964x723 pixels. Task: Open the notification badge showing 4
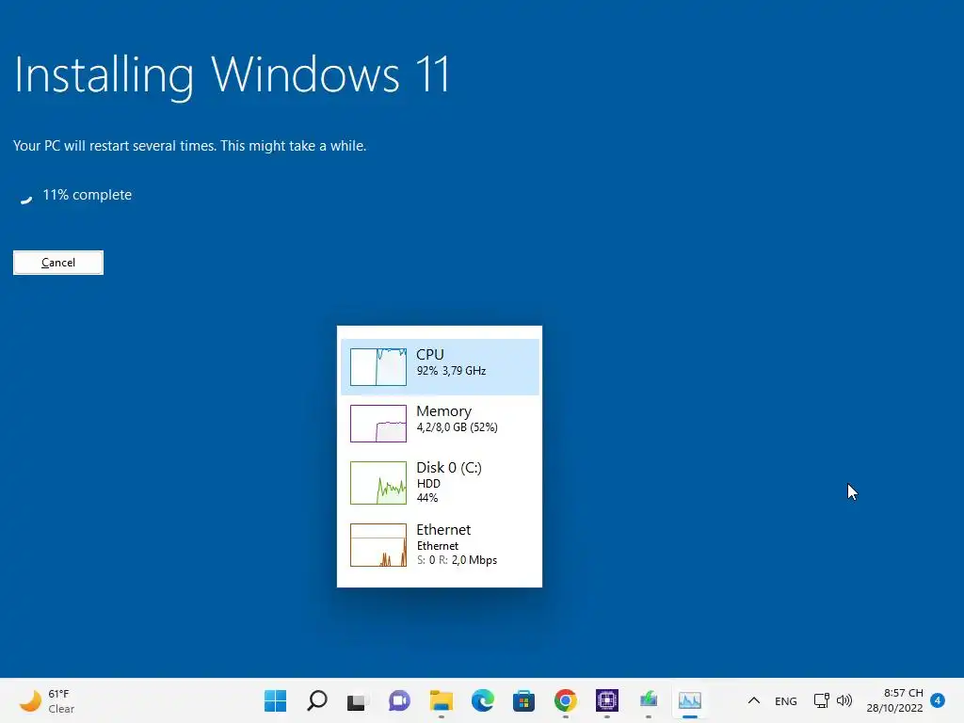coord(938,700)
